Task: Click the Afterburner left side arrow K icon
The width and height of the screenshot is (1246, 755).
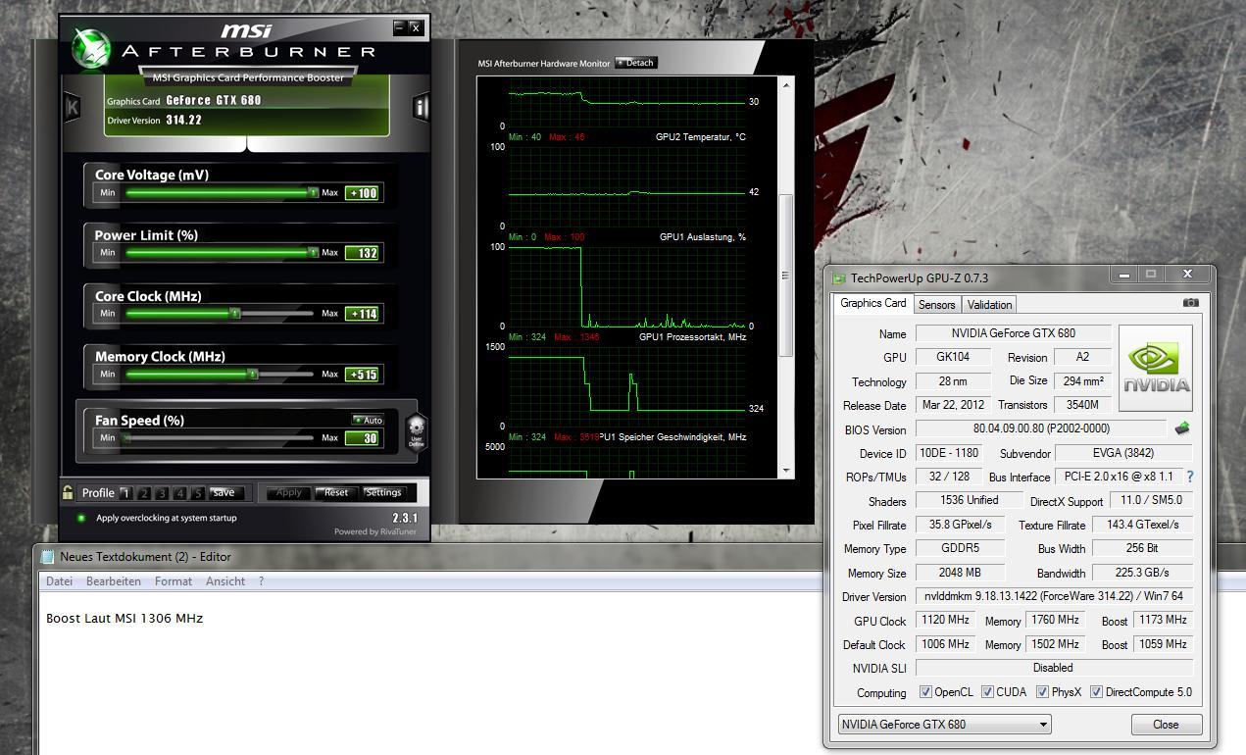Action: tap(72, 107)
